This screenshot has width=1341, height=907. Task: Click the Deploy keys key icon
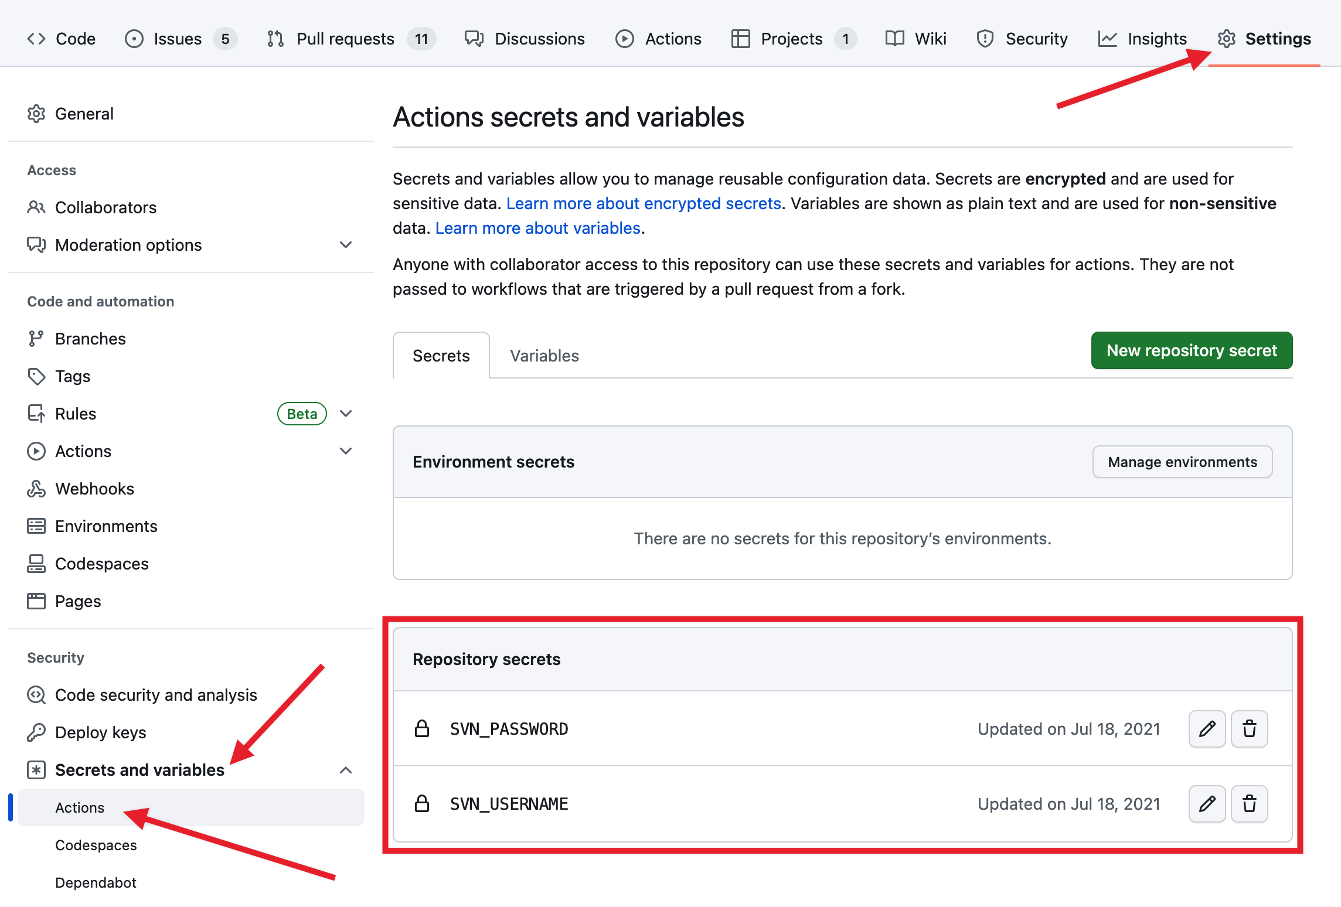click(x=36, y=732)
